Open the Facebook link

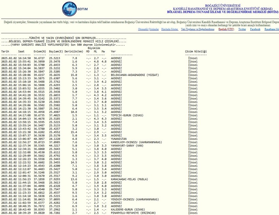pyautogui.click(x=255, y=29)
